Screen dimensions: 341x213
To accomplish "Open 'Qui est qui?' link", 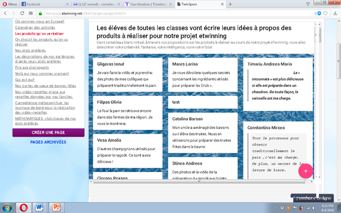I will point(25,79).
